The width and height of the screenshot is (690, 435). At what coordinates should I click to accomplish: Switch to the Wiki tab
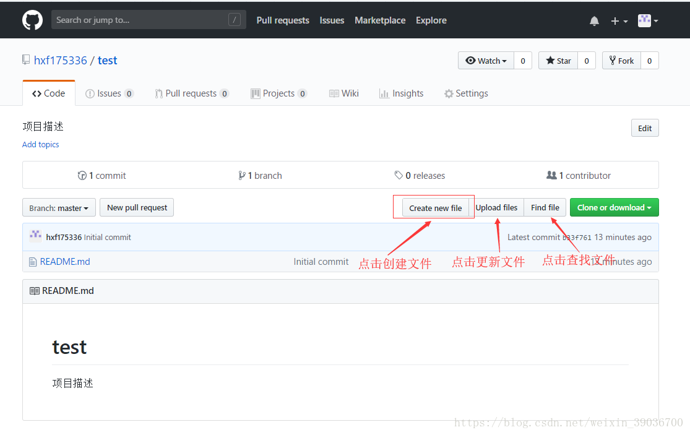[x=344, y=93]
